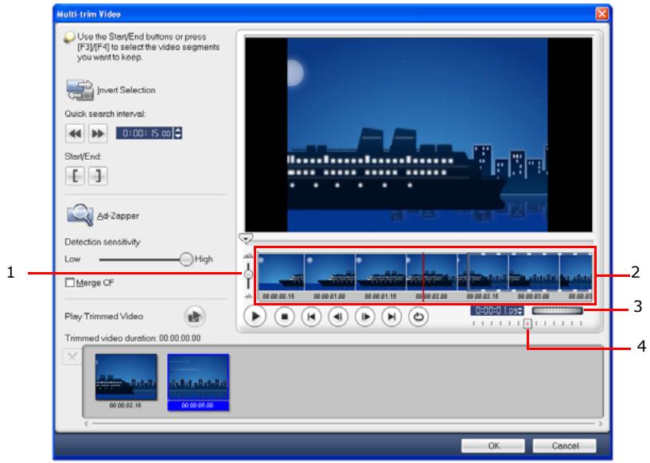Image resolution: width=650 pixels, height=463 pixels.
Task: Close the Multi-trim Video dialog
Action: [x=601, y=14]
